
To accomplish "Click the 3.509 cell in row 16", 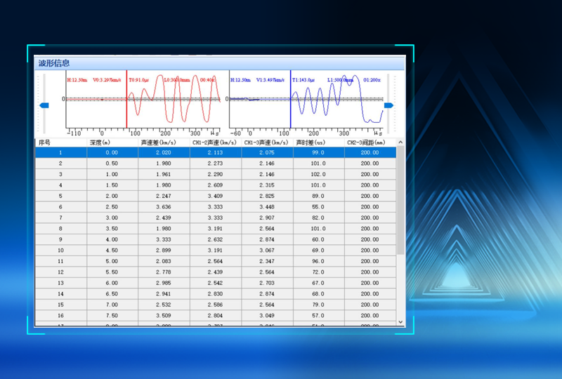I will 164,316.
